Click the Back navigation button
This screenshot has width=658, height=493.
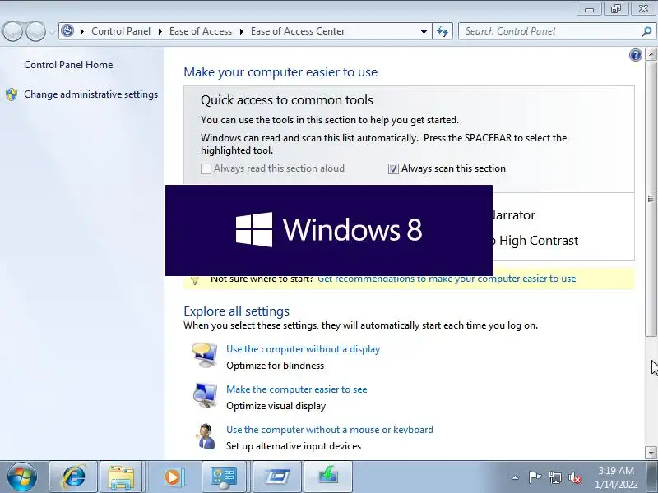[12, 31]
